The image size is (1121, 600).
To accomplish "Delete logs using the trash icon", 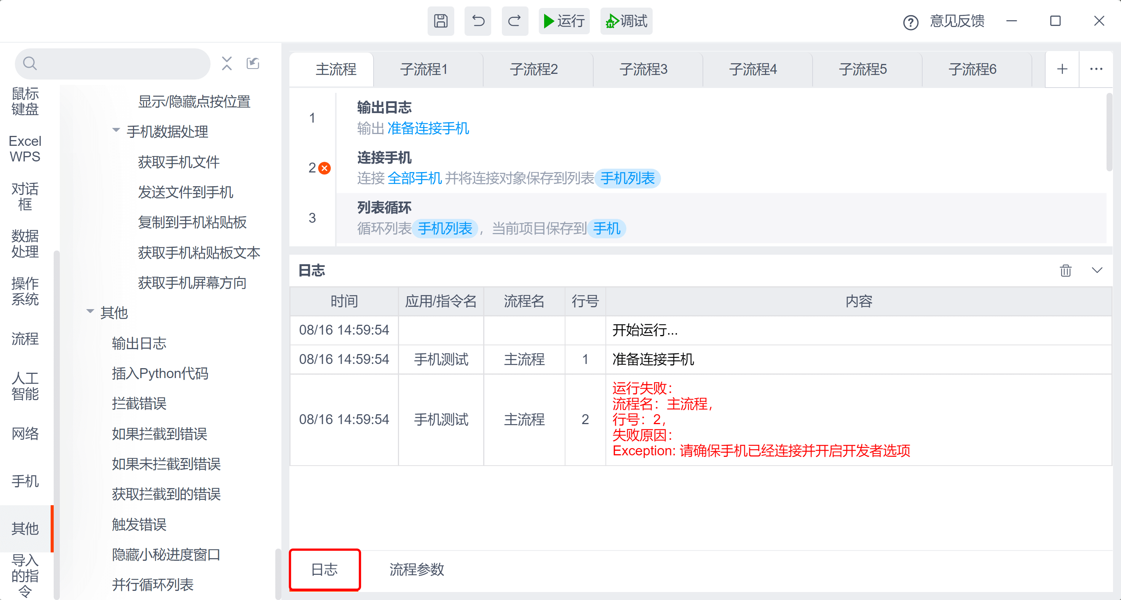I will click(x=1065, y=270).
